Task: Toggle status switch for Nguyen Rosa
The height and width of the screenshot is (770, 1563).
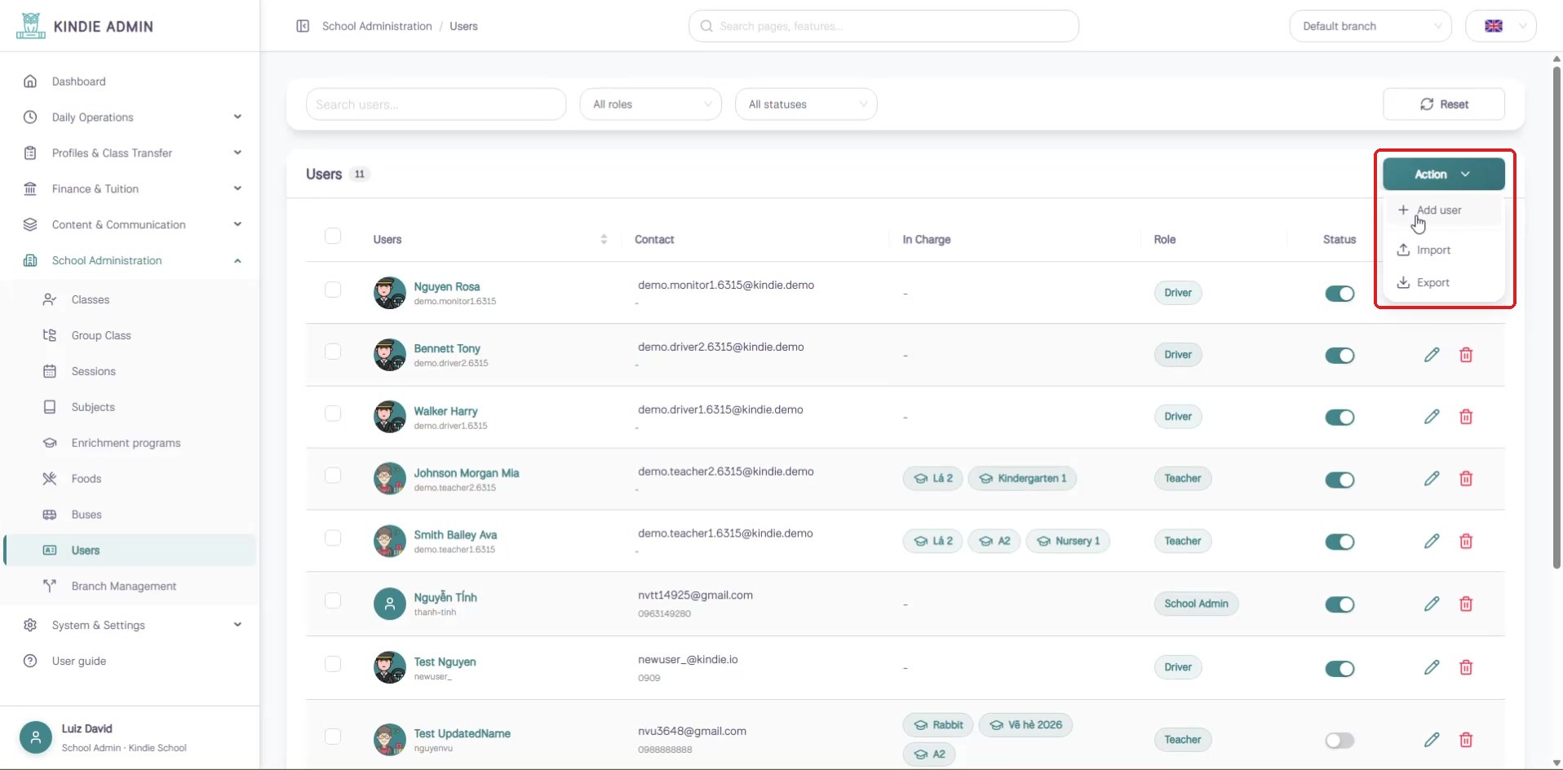Action: [1339, 294]
